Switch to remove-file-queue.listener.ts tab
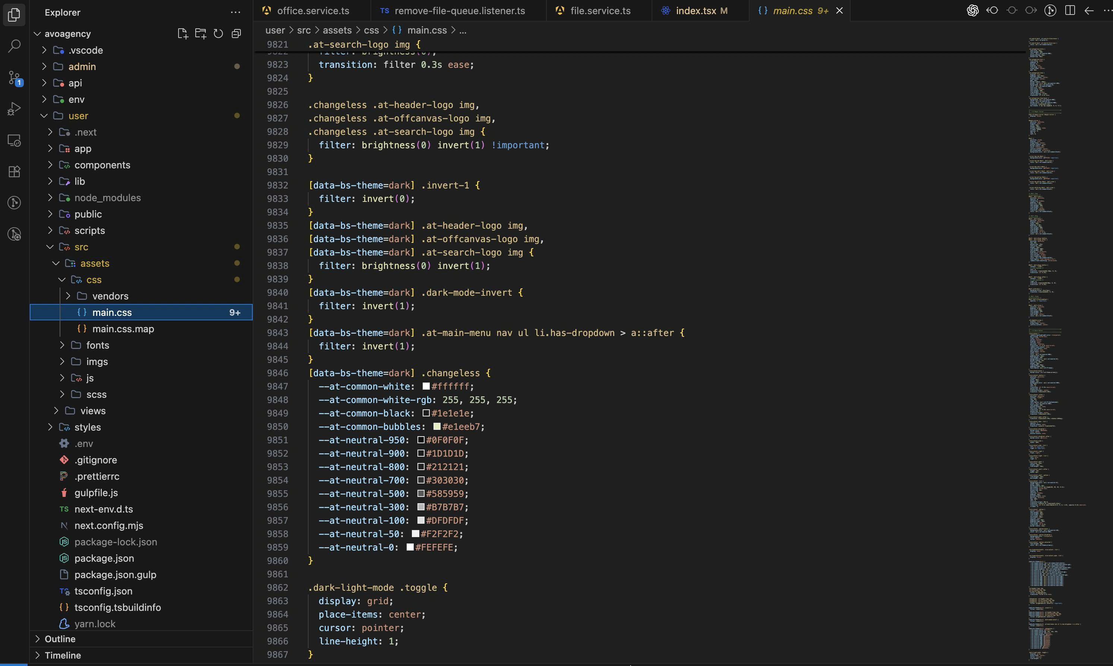 coord(458,11)
